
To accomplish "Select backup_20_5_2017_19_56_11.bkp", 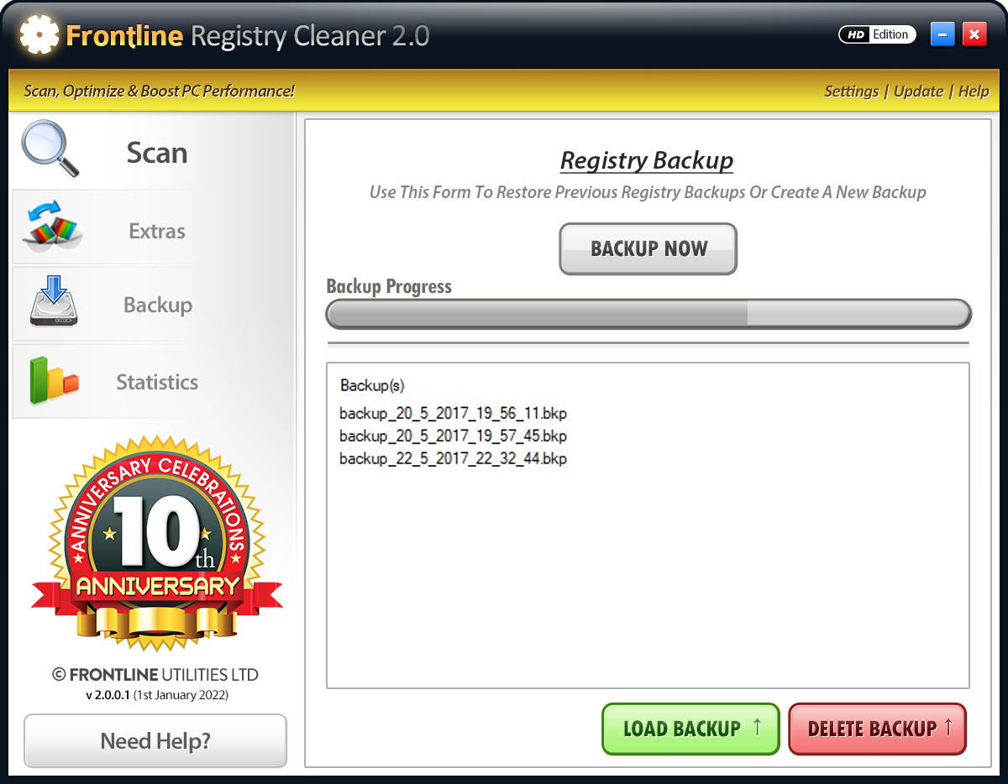I will coord(453,413).
